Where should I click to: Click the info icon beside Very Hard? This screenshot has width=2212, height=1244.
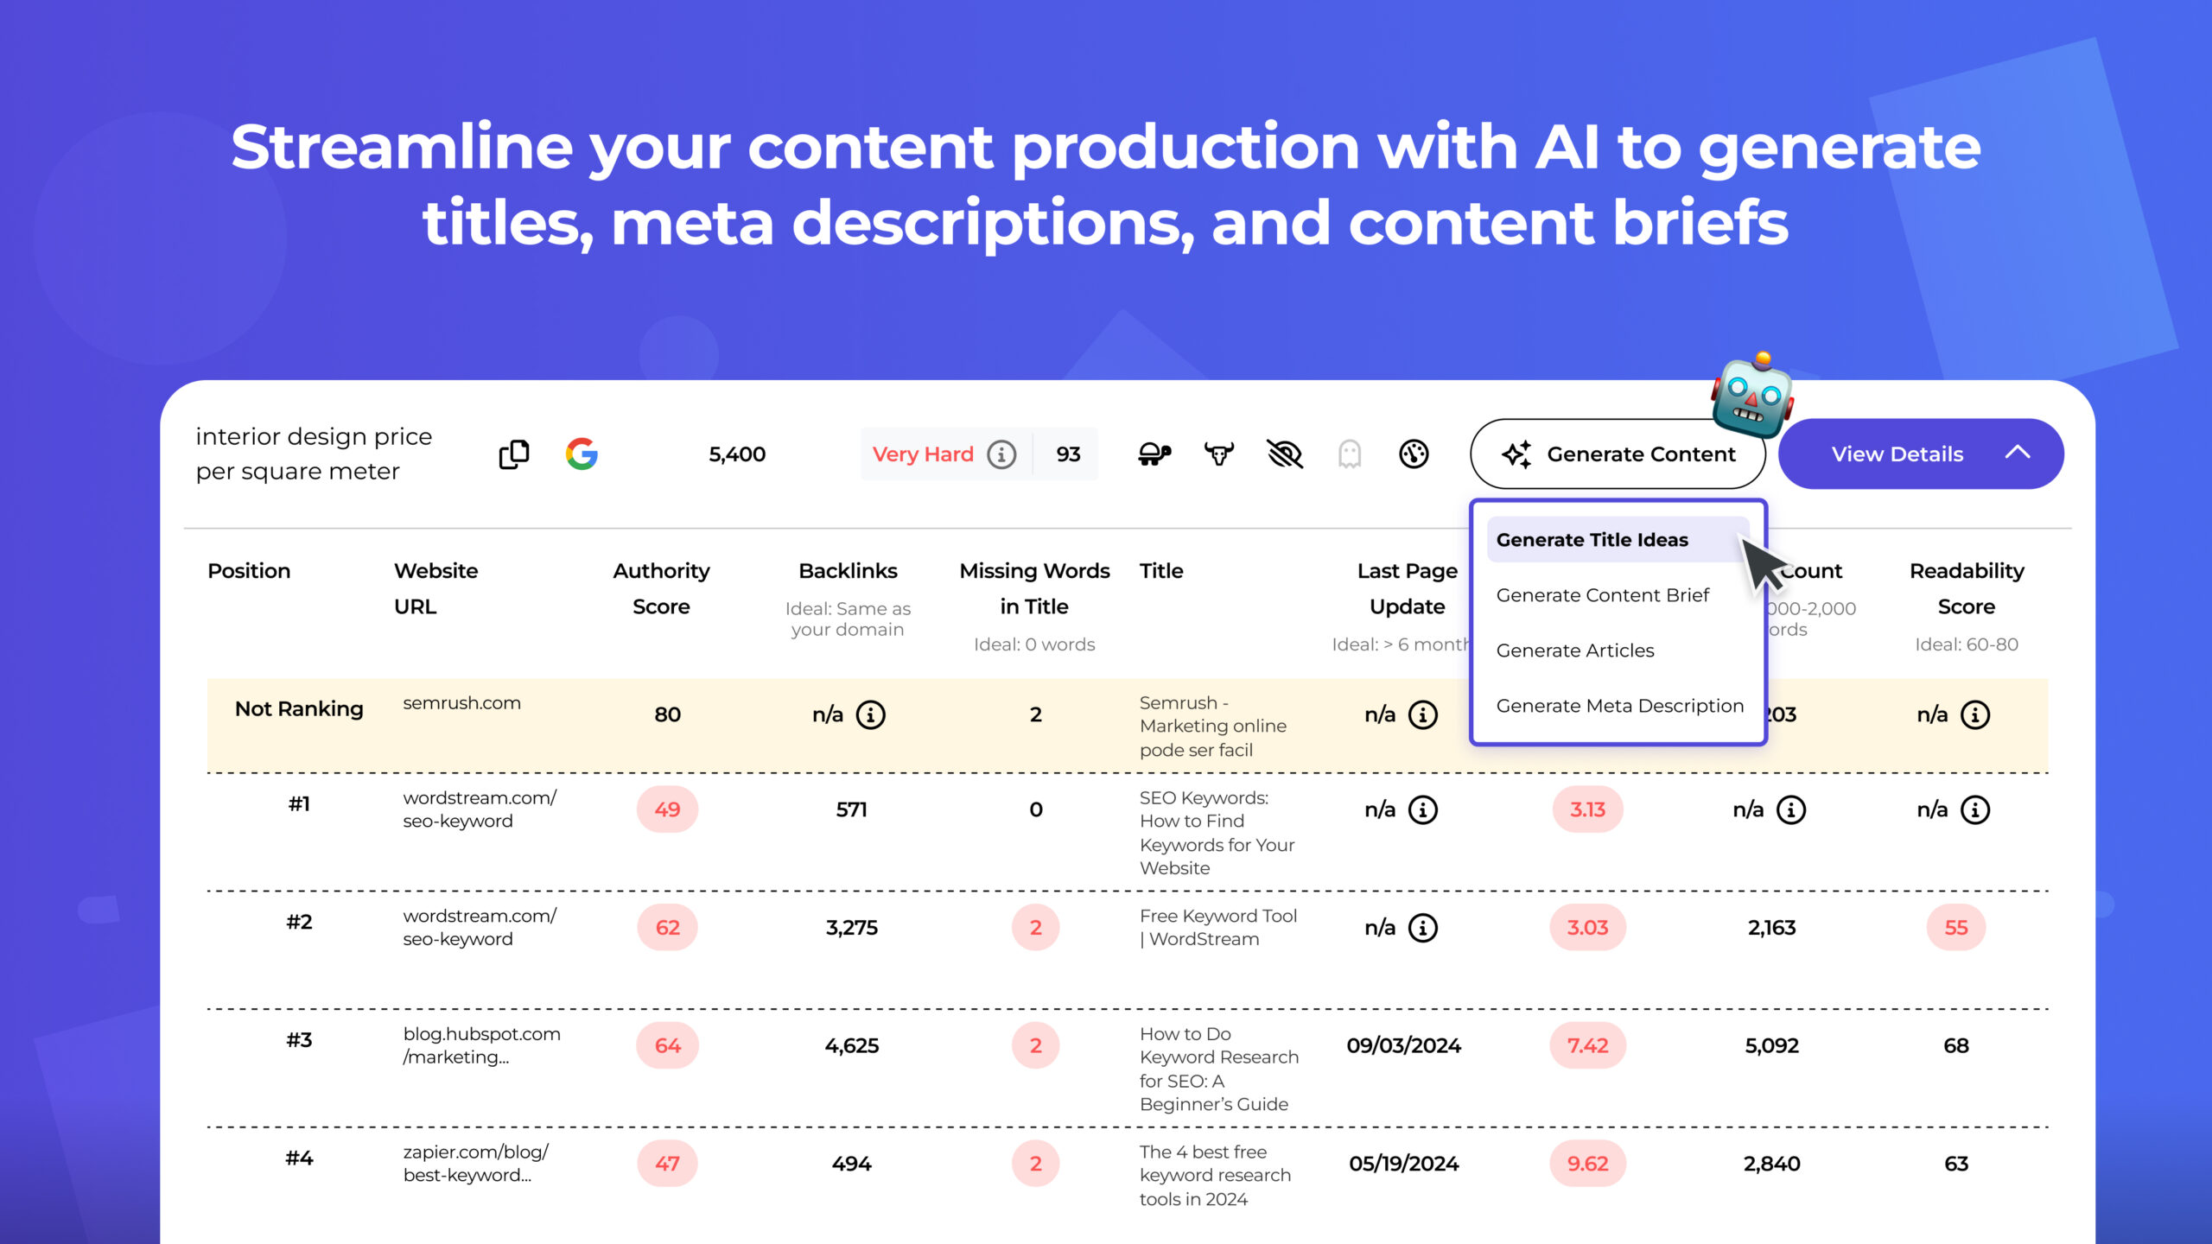[1001, 454]
